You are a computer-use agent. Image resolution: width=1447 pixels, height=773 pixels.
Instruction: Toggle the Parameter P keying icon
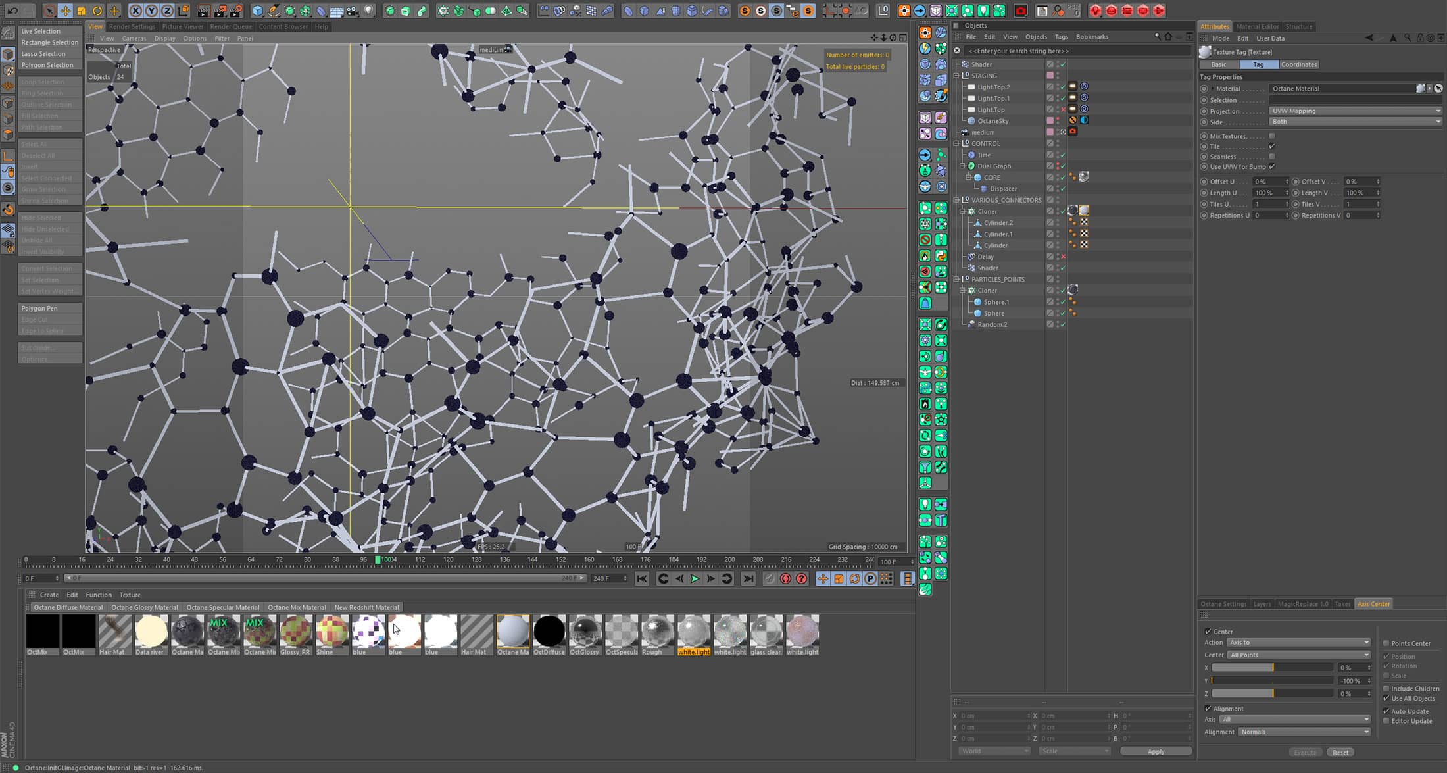point(870,578)
